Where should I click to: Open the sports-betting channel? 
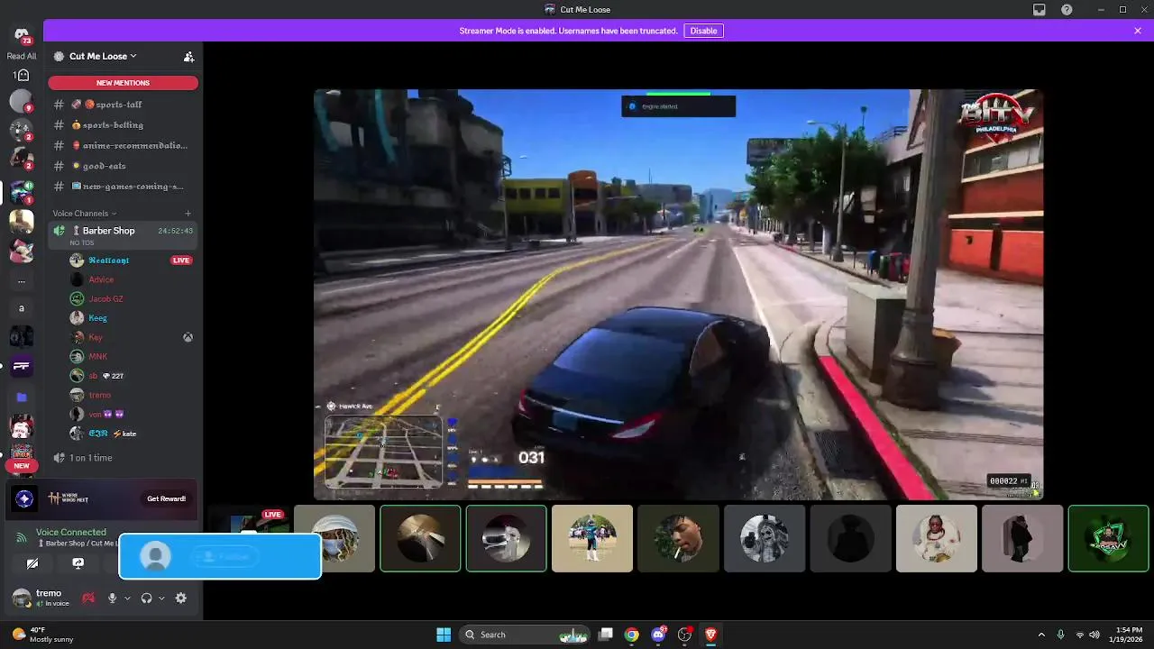[x=124, y=125]
